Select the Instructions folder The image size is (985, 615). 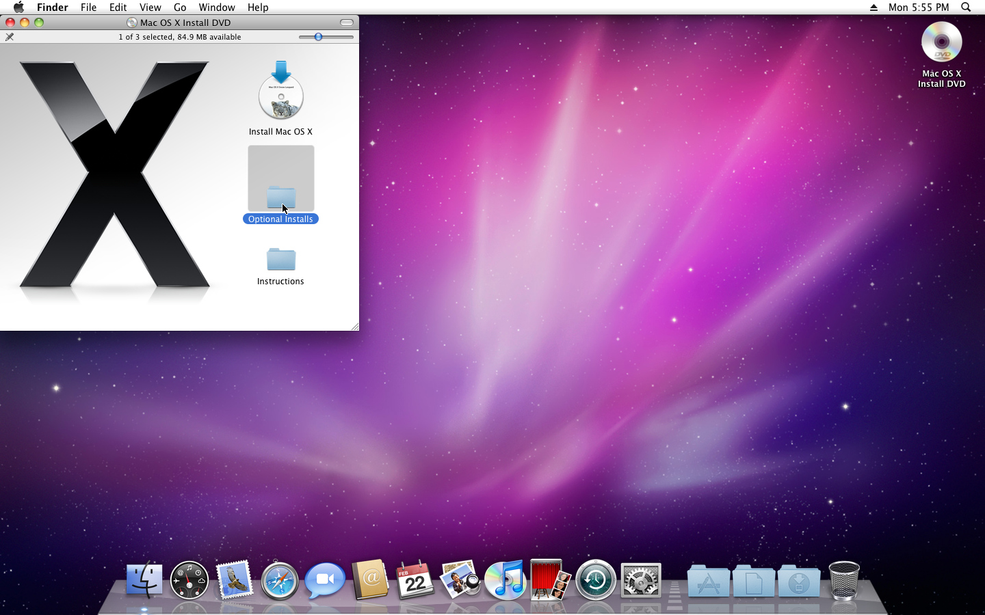[x=280, y=260]
